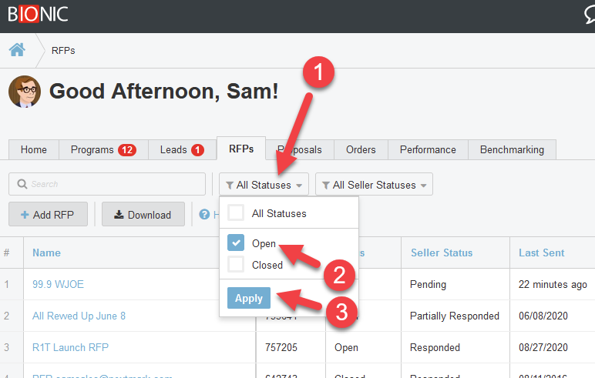Click into the Search field
The width and height of the screenshot is (595, 378).
[x=108, y=185]
